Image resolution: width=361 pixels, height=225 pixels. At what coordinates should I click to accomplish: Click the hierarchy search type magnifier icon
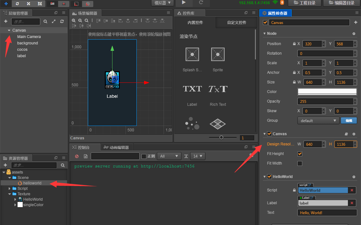tap(45, 21)
